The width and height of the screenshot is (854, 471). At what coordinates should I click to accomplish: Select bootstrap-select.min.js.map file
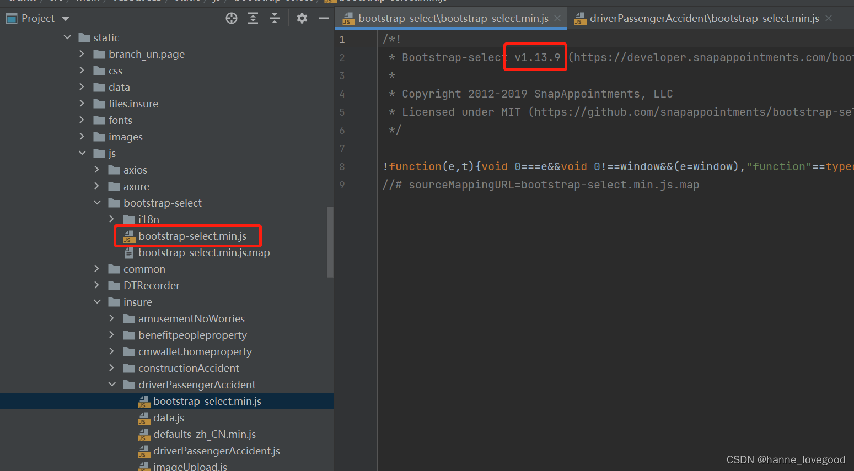[x=204, y=252]
